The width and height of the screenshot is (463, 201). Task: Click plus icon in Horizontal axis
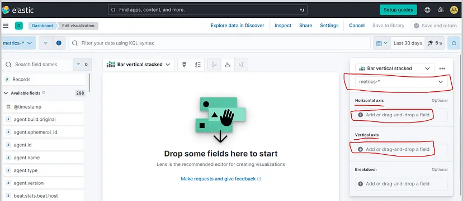point(360,115)
